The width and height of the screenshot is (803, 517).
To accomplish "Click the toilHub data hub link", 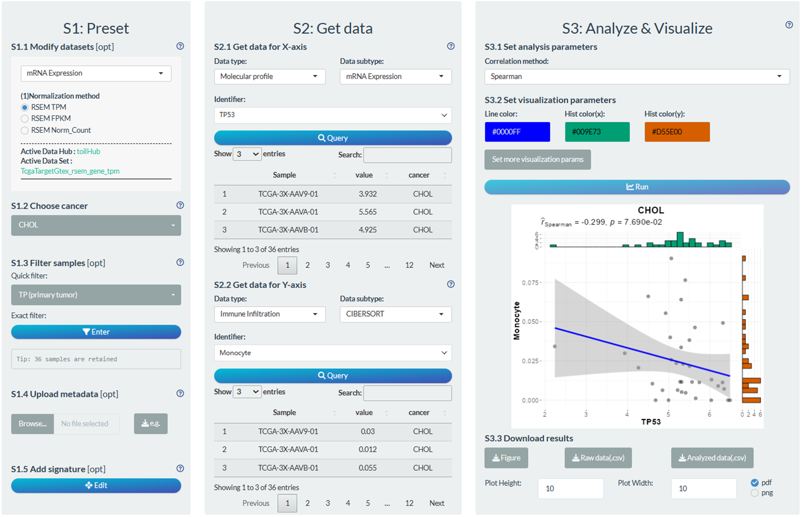I will [88, 151].
